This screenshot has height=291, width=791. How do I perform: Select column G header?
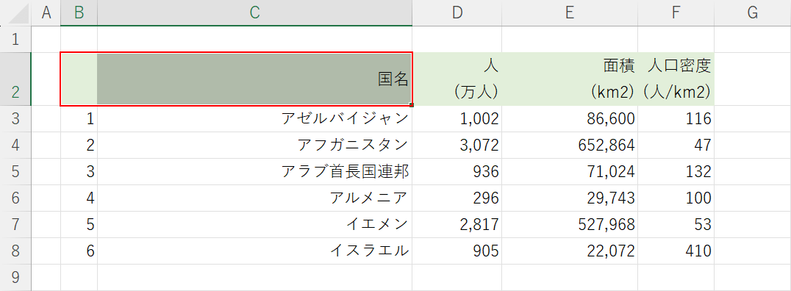pos(753,13)
